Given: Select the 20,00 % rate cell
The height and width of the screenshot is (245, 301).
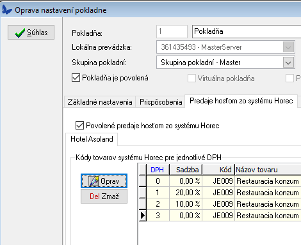Looking at the screenshot, I should click(x=186, y=193).
